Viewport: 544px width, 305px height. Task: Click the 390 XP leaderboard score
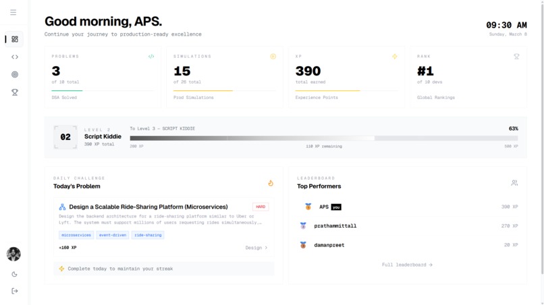(x=510, y=207)
